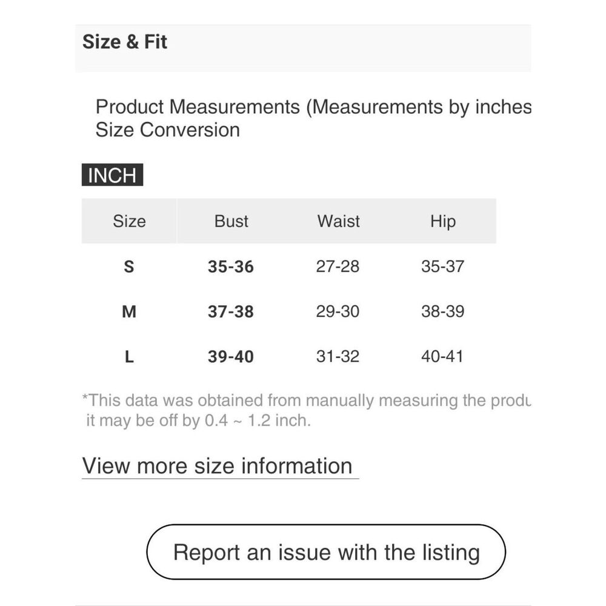Image resolution: width=606 pixels, height=606 pixels.
Task: Select the L size row label
Action: point(129,356)
